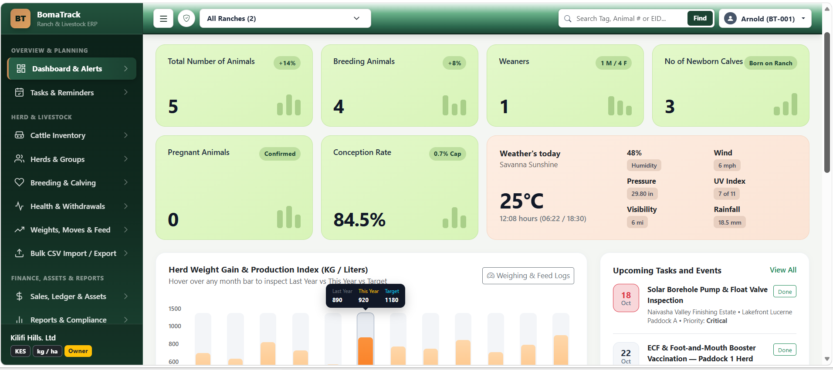
Task: Click the user avatar icon
Action: [x=730, y=18]
